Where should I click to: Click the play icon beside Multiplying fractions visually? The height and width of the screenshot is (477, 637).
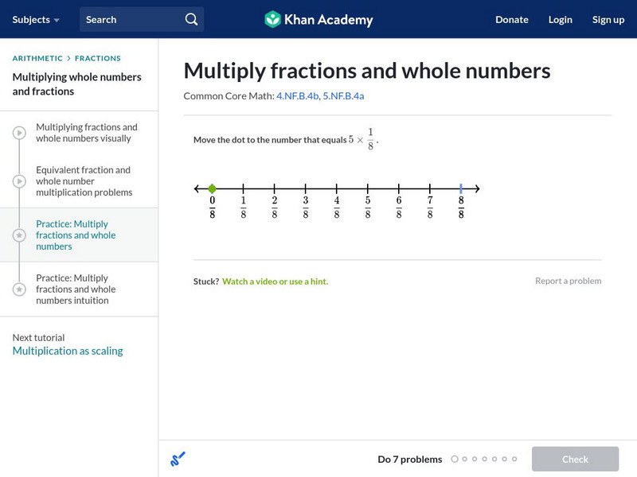[x=19, y=133]
